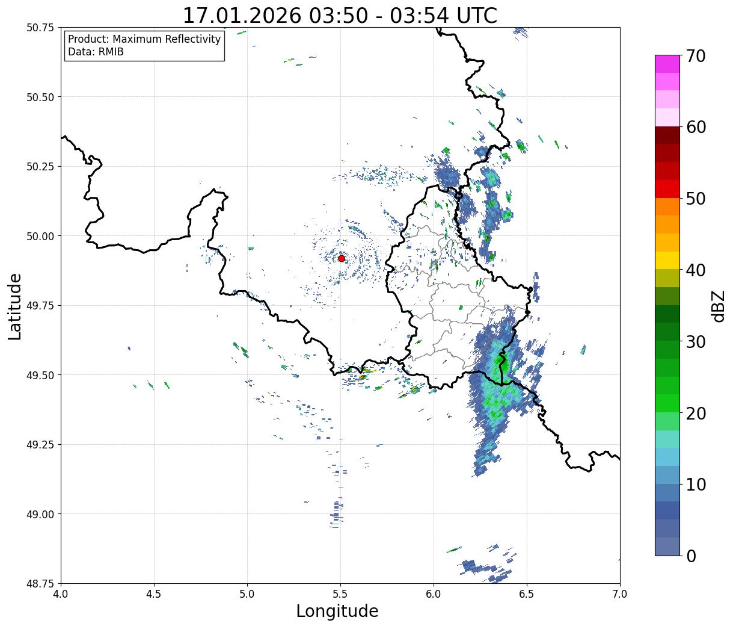
Task: Click the Latitude axis label
Action: coord(16,306)
